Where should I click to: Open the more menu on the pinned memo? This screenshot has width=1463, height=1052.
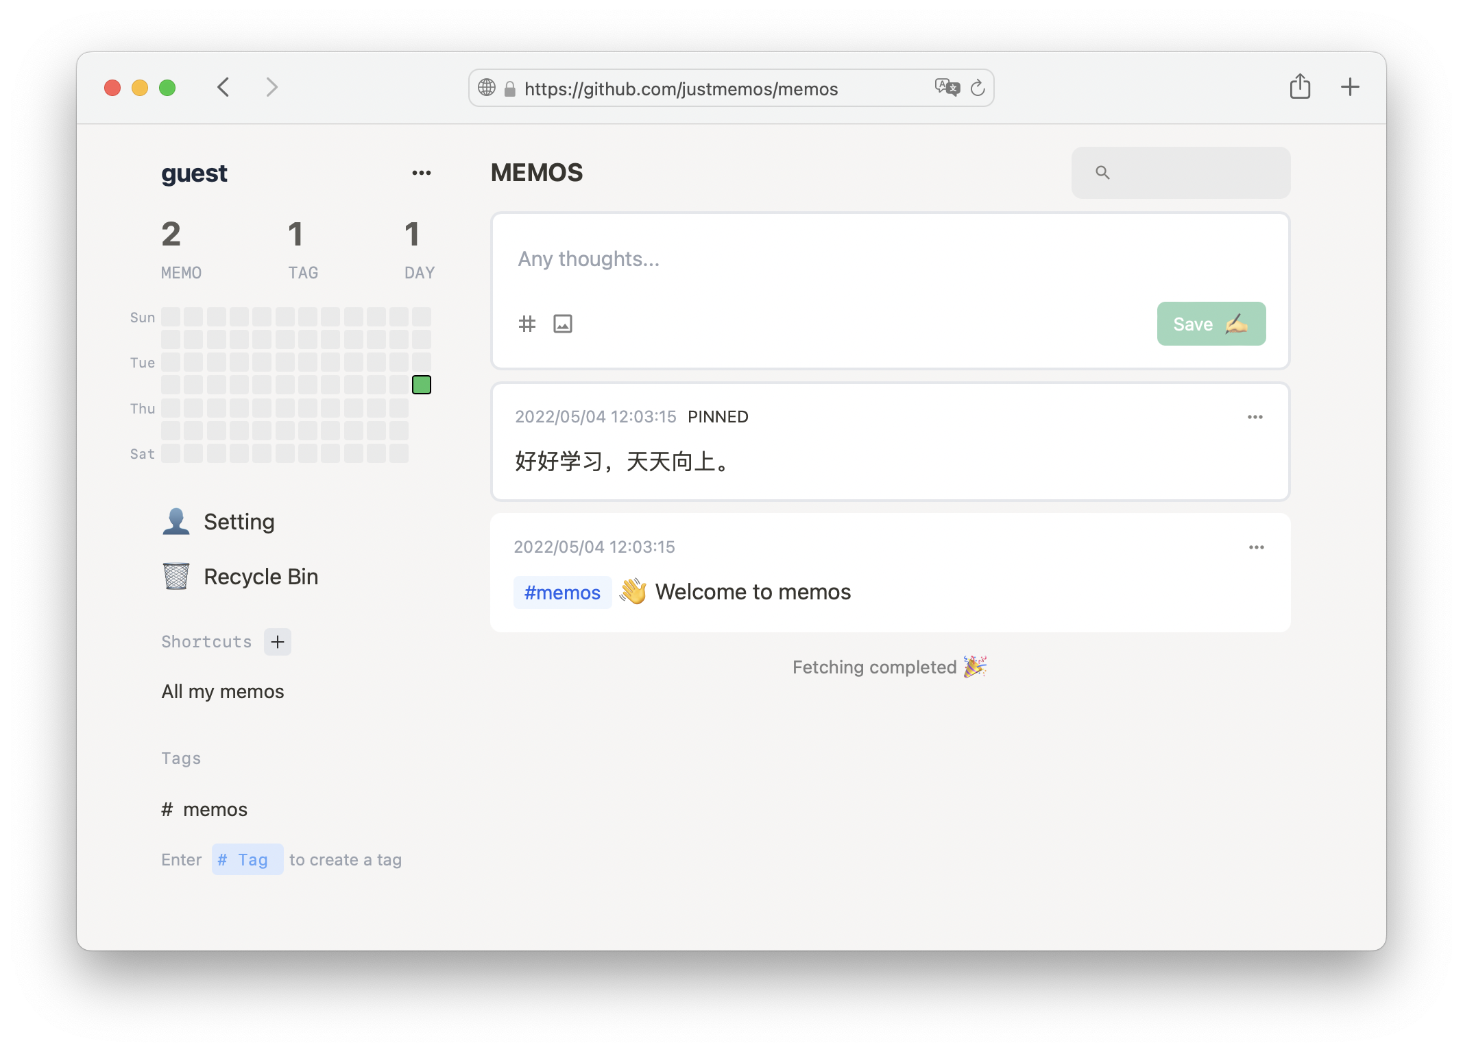coord(1255,416)
